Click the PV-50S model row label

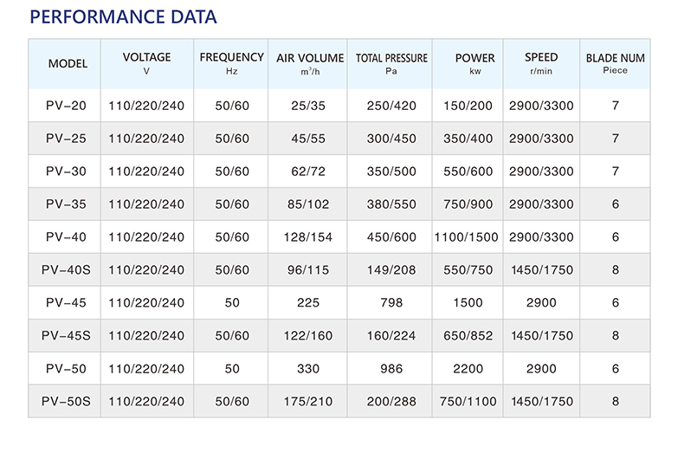66,402
